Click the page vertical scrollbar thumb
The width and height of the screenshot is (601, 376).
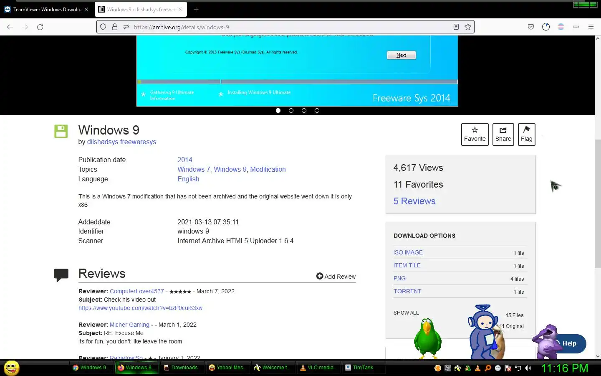(598, 204)
